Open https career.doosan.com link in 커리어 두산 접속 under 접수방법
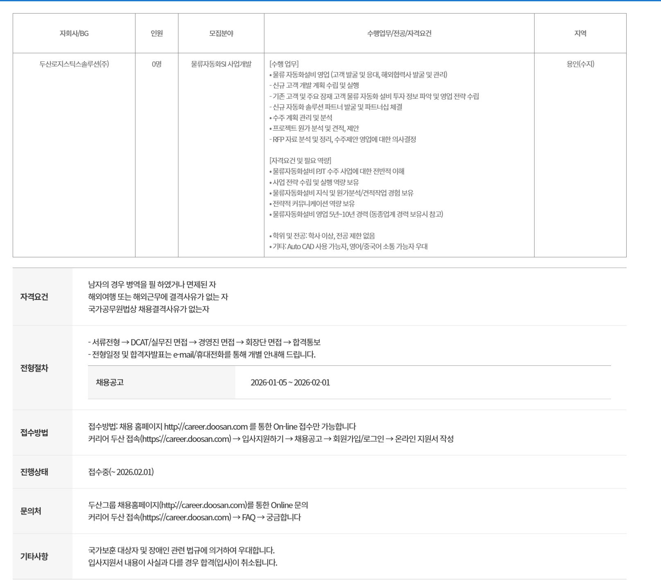This screenshot has height=584, width=661. click(x=186, y=439)
